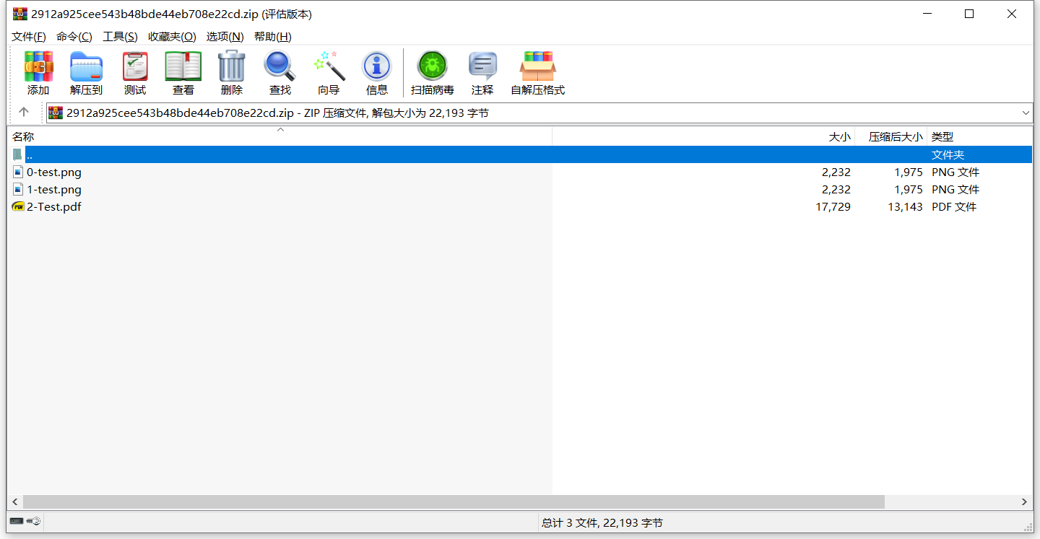Click the 自解压格式 (SFX) icon

click(x=537, y=73)
